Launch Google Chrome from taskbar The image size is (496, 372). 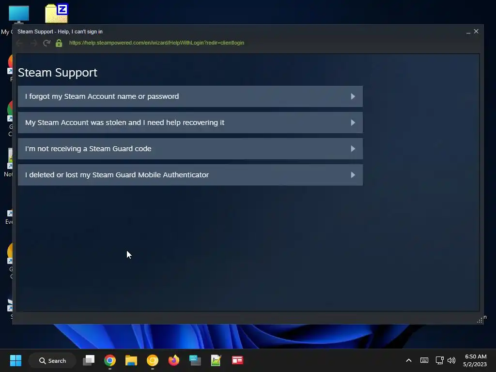coord(110,360)
